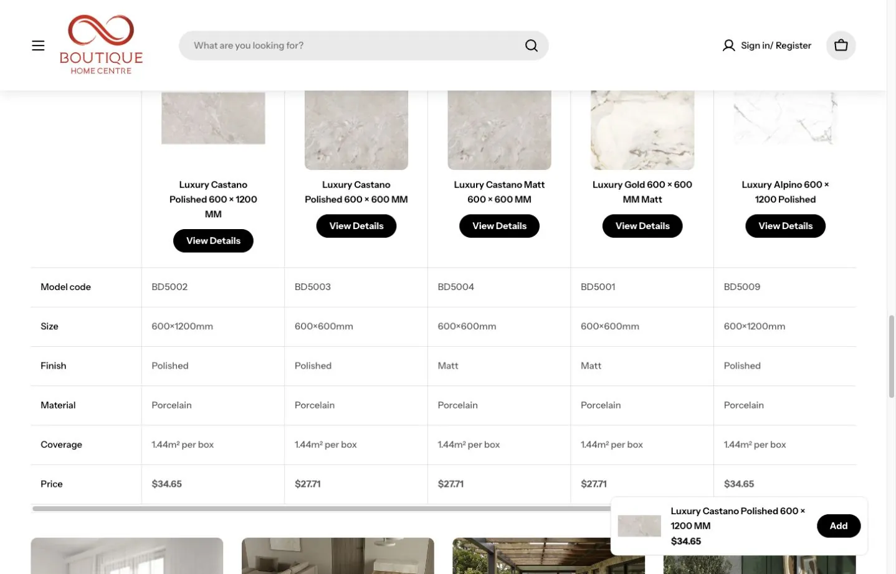
Task: Click the 'Material' row label
Action: click(58, 405)
